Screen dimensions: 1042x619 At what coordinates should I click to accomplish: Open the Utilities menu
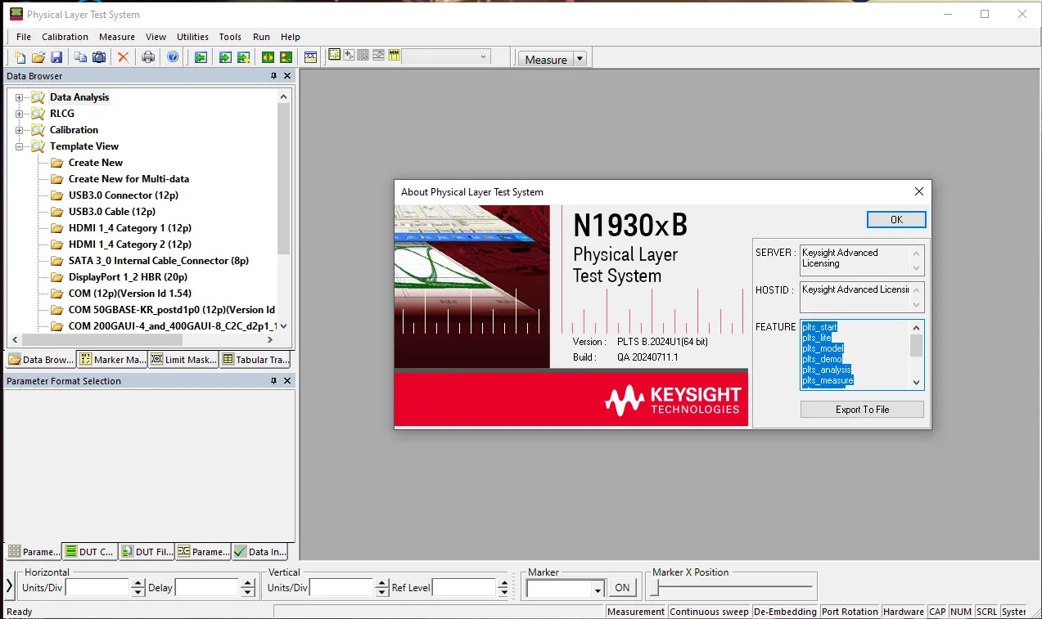coord(193,37)
